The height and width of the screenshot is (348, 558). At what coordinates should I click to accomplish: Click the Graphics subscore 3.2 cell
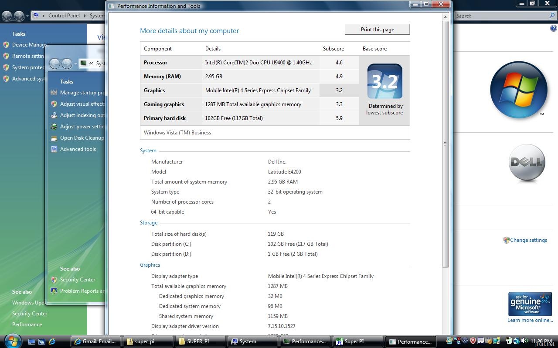339,90
